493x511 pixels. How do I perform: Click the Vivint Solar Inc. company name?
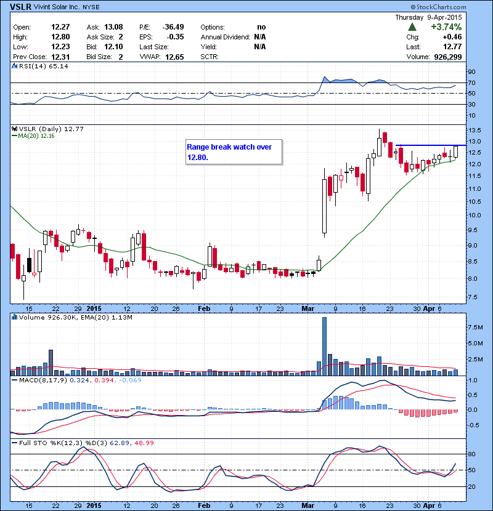click(57, 7)
